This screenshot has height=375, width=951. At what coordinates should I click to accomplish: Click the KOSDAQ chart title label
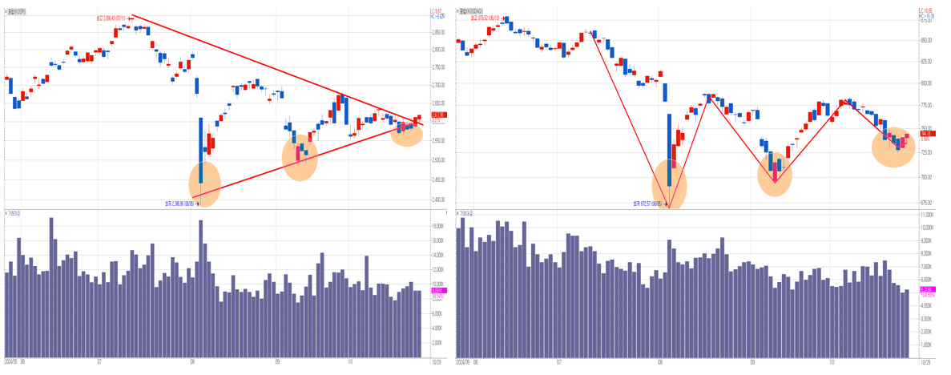[471, 11]
